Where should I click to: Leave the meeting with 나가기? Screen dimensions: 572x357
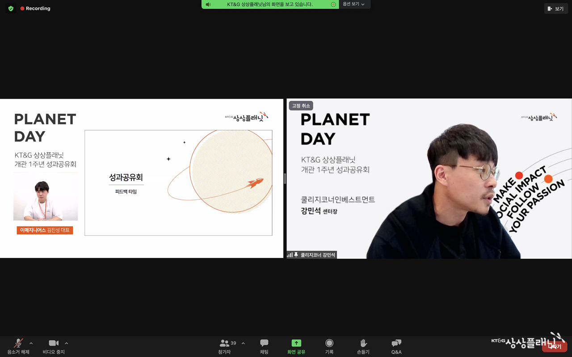pyautogui.click(x=555, y=346)
